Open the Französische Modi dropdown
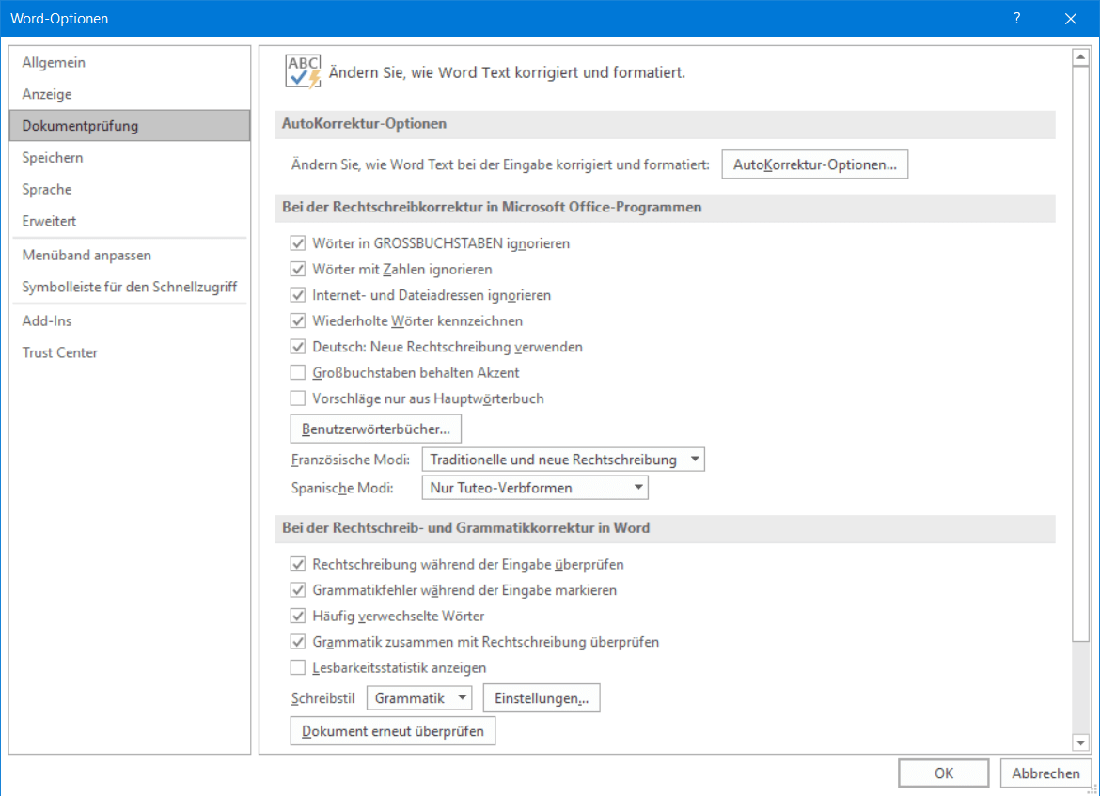1100x796 pixels. (563, 460)
